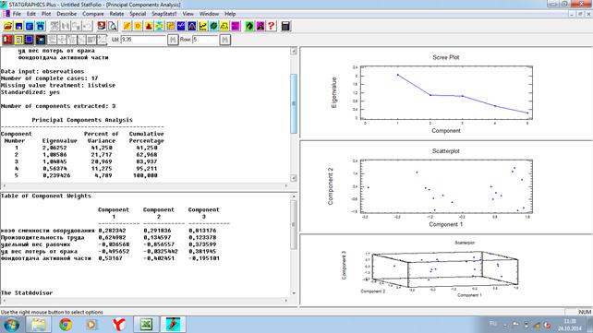
Task: Click the Lbl input field
Action: [143, 40]
